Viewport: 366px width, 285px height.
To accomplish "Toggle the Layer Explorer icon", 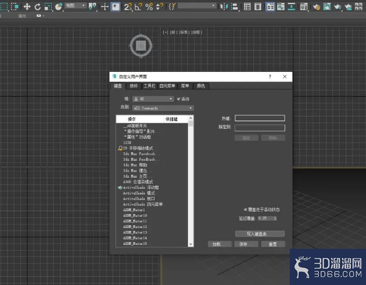I will (258, 7).
